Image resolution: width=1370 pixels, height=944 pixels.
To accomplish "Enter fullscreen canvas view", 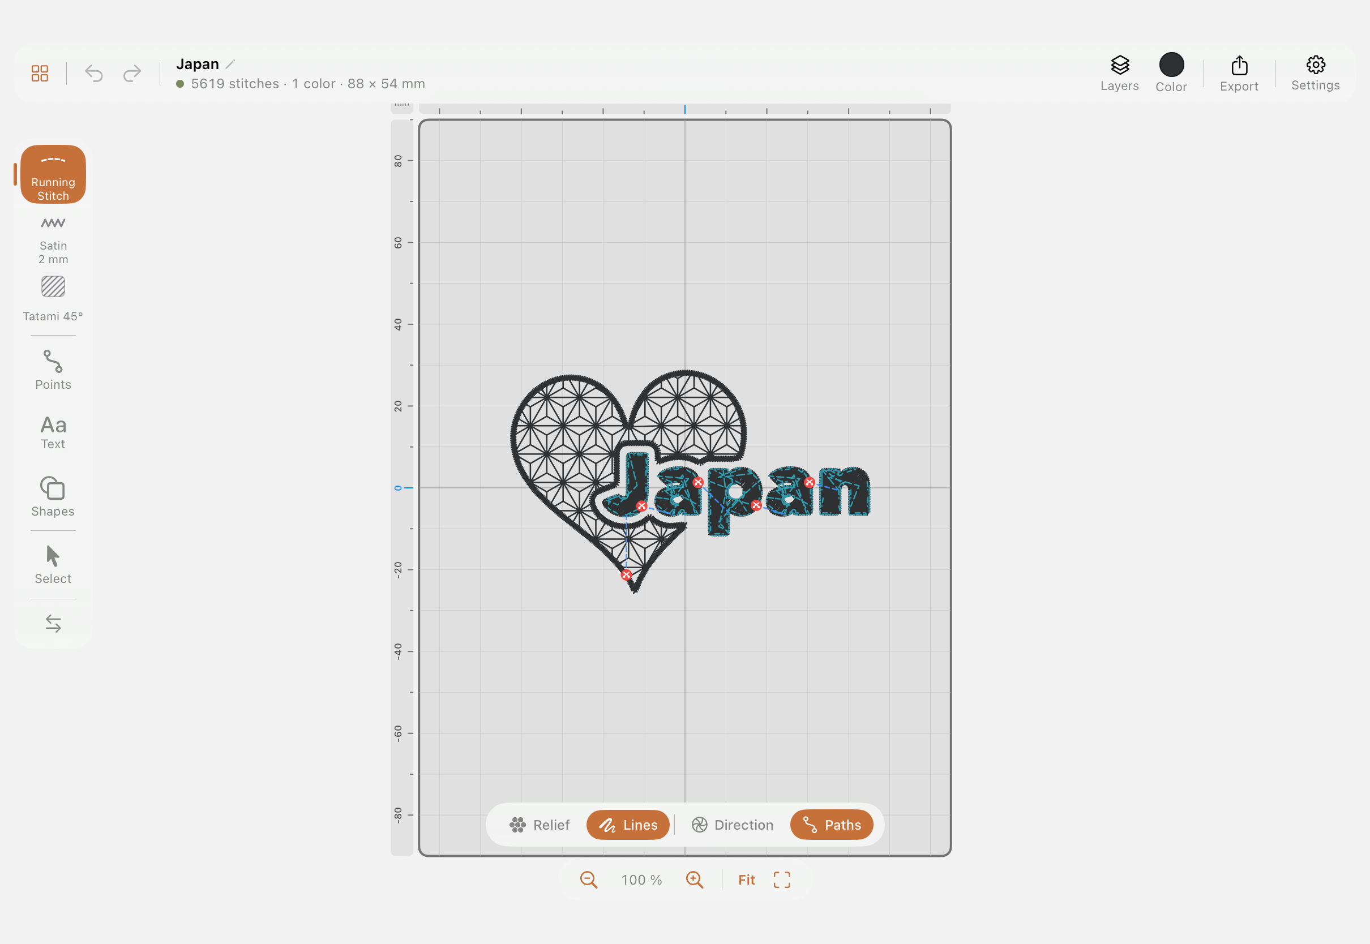I will [782, 879].
